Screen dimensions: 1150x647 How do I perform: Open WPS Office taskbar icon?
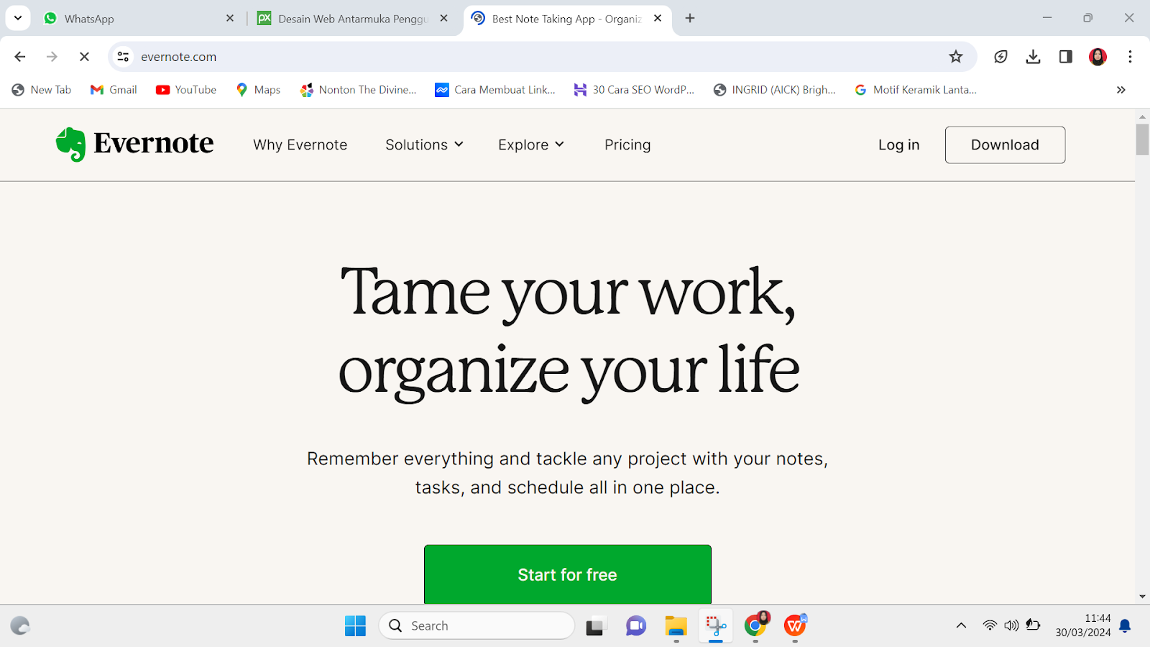coord(795,626)
